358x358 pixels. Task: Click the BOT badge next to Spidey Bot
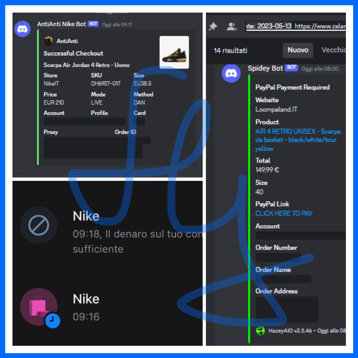291,67
